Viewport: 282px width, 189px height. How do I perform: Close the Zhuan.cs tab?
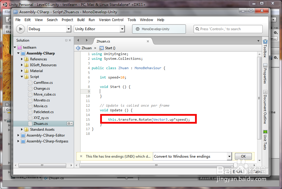[148, 41]
